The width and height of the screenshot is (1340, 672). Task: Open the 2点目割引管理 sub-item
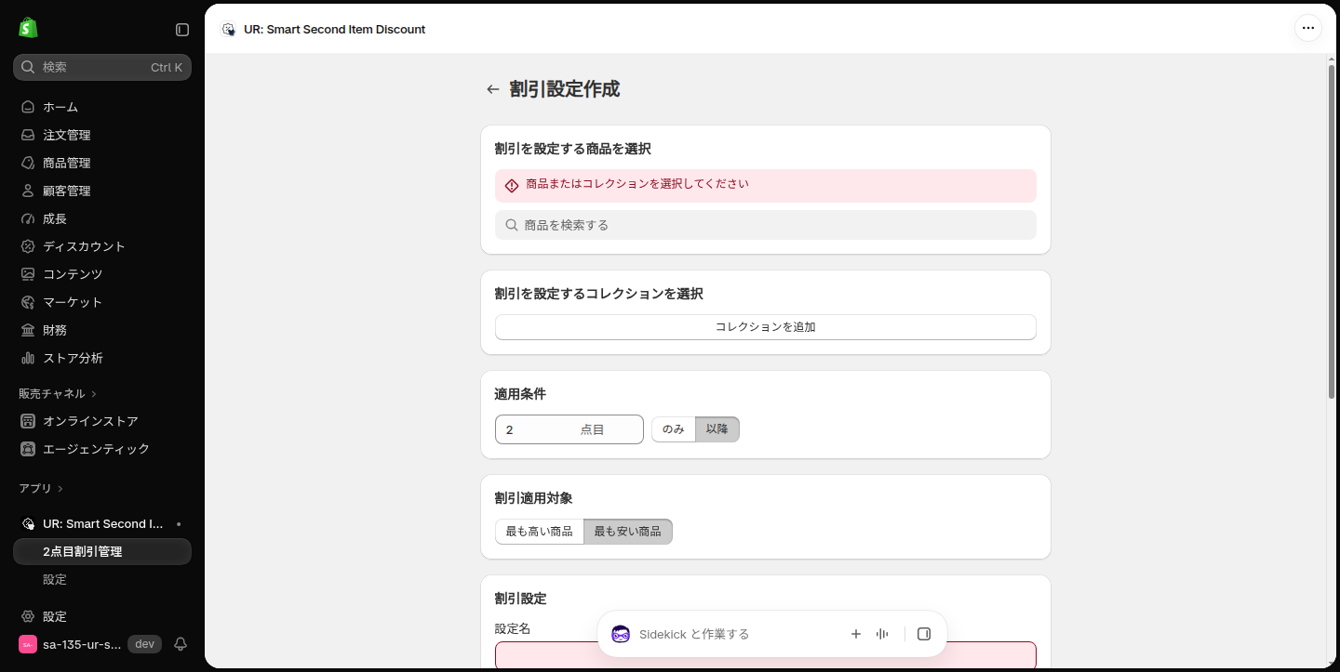click(x=102, y=551)
